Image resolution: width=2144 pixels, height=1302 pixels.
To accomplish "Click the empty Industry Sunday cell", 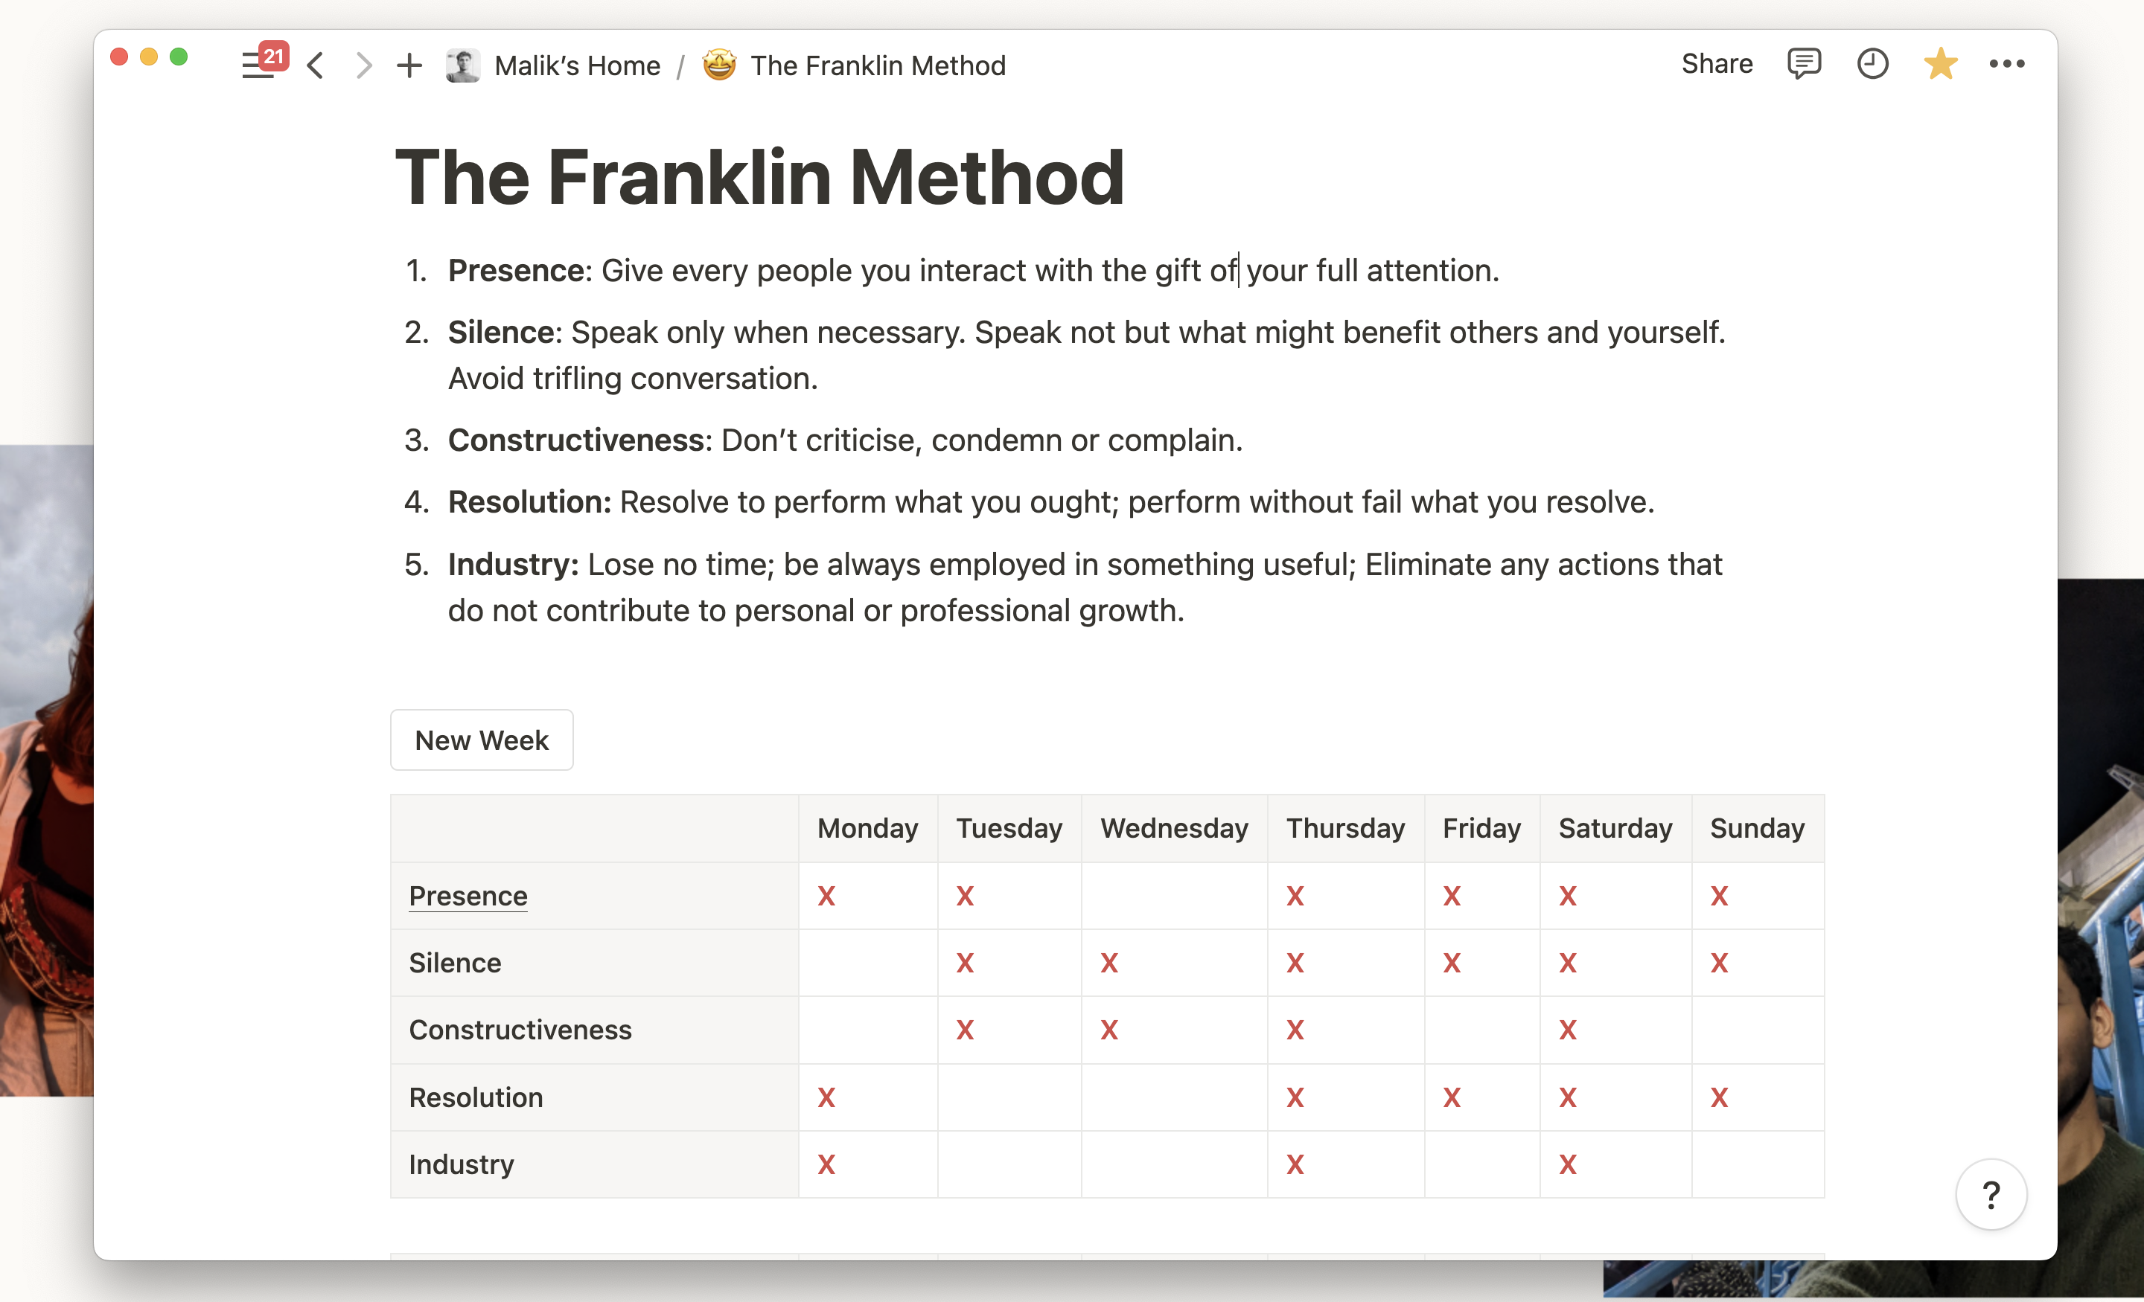I will (1757, 1164).
